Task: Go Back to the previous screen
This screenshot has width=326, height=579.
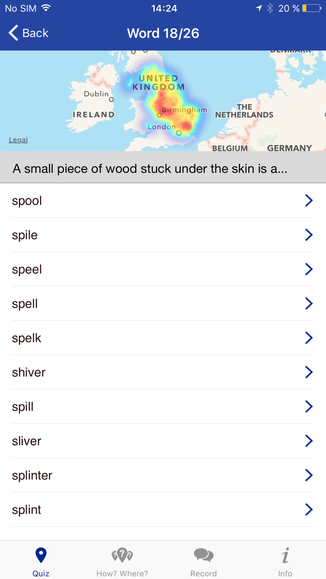Action: click(x=28, y=33)
